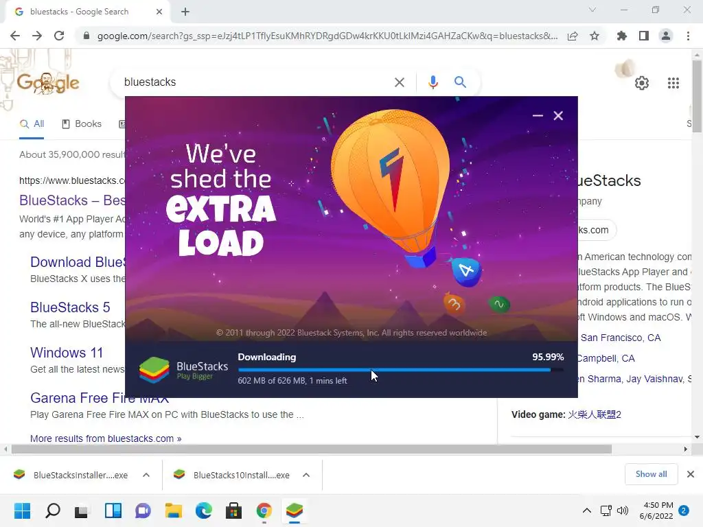703x527 pixels.
Task: Close the bluestacks Google Search tab
Action: click(x=159, y=12)
